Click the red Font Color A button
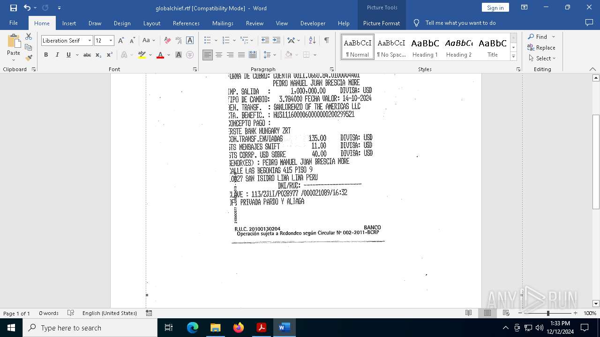 [x=160, y=55]
